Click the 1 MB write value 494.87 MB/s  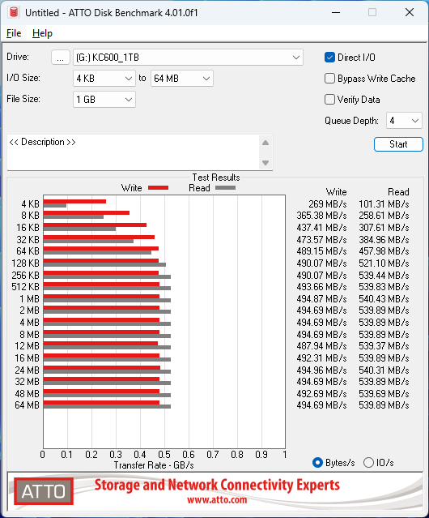(322, 299)
